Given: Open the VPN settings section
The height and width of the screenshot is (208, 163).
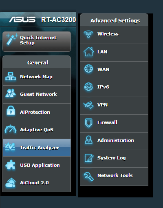Looking at the screenshot, I should pyautogui.click(x=114, y=106).
